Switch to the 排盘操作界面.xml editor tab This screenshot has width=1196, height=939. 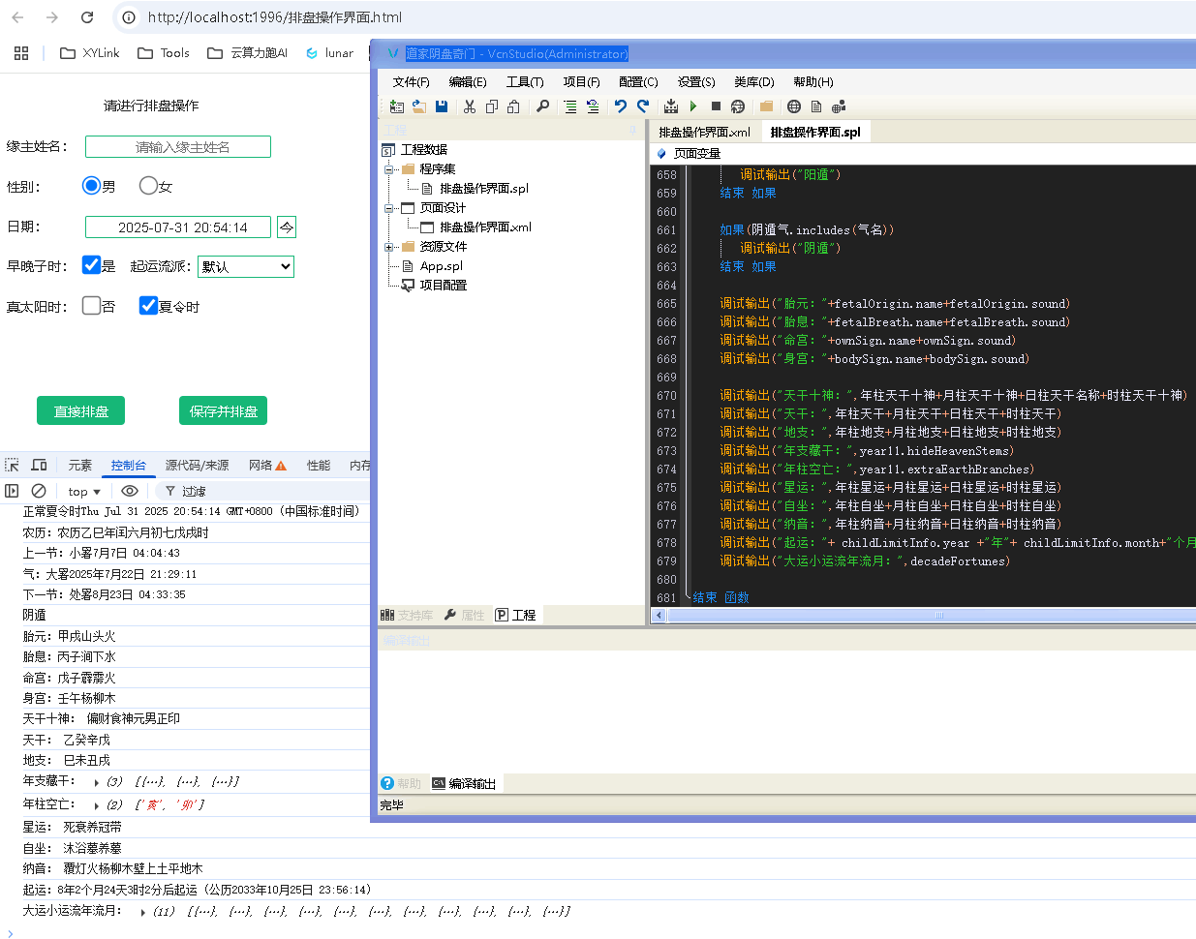(704, 133)
